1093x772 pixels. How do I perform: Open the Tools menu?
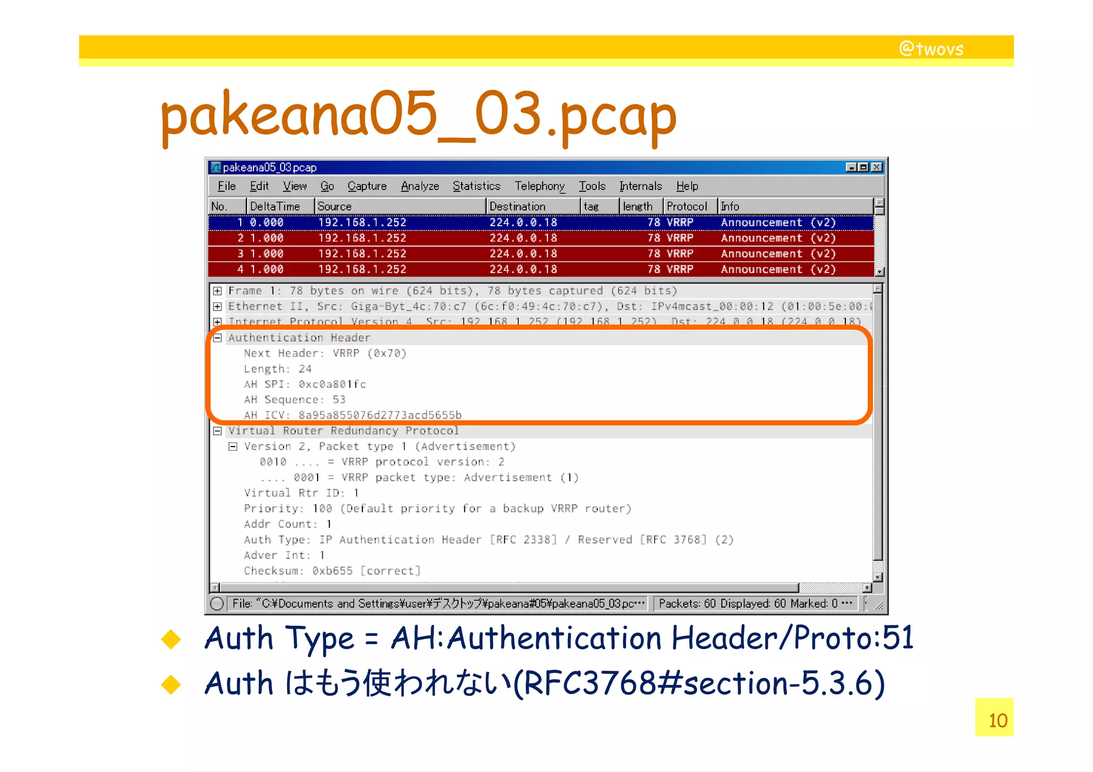(x=592, y=186)
